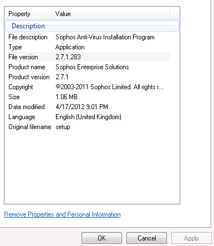Select the Type property label

pos(15,47)
